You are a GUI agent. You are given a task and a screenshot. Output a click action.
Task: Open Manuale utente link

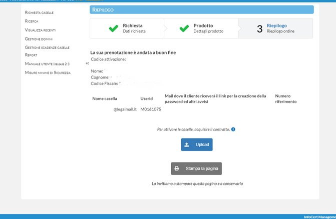point(47,64)
